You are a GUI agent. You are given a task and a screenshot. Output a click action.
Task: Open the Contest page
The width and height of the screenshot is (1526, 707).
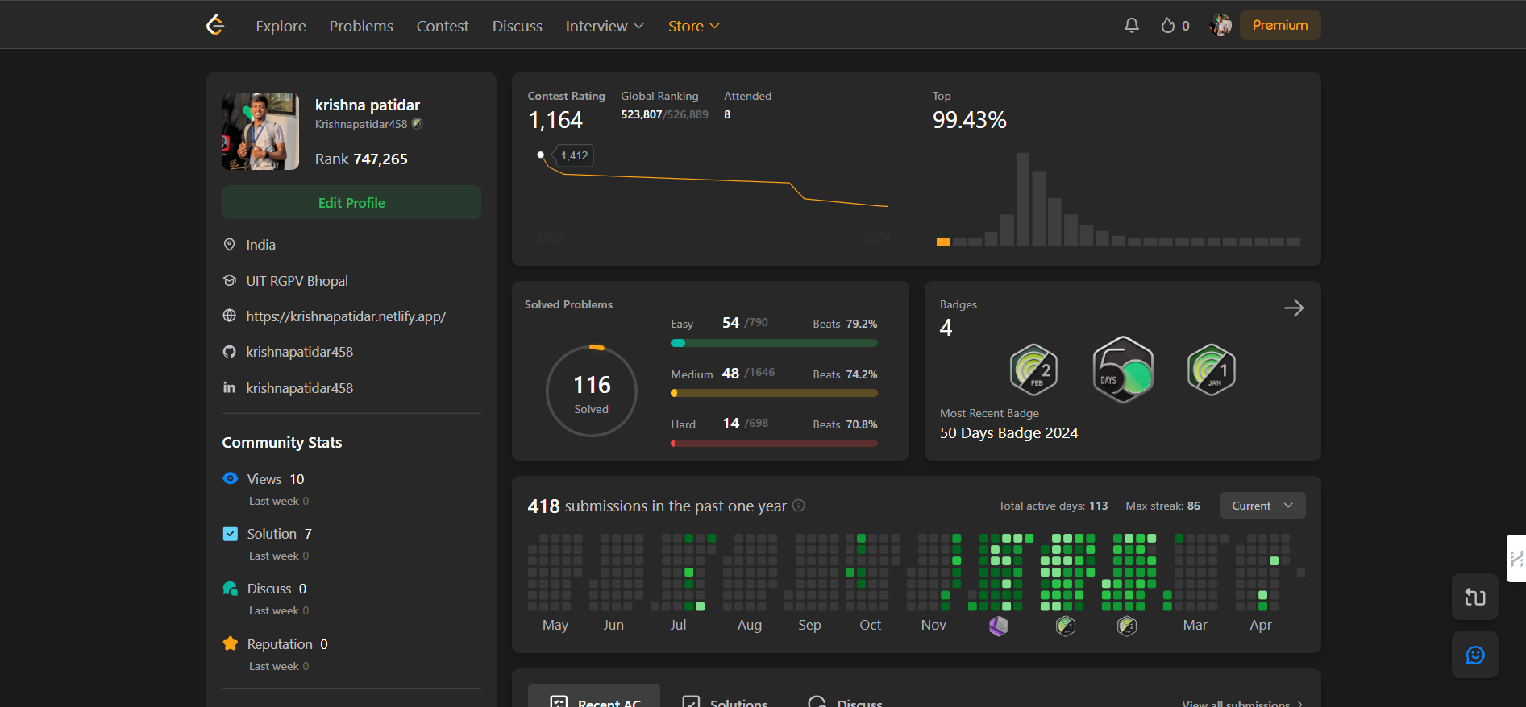coord(443,26)
